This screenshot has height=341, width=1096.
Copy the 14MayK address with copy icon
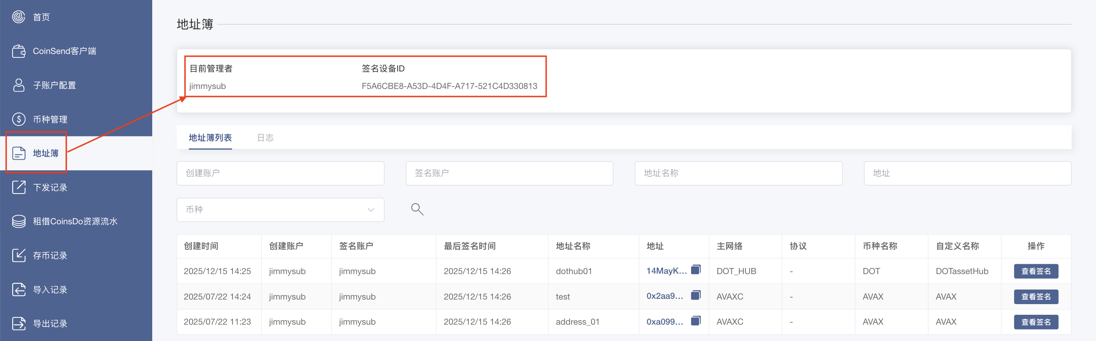coord(696,270)
